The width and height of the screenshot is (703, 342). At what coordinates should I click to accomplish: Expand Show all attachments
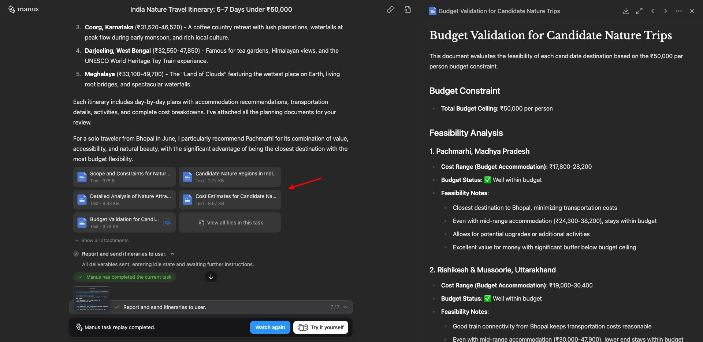point(102,241)
